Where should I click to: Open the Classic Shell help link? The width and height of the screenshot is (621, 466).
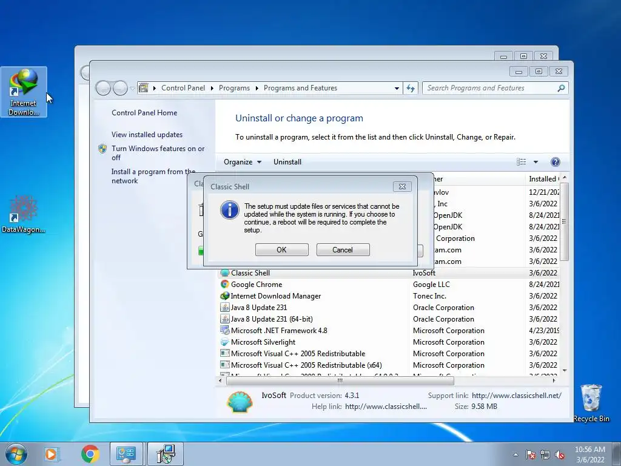click(386, 406)
